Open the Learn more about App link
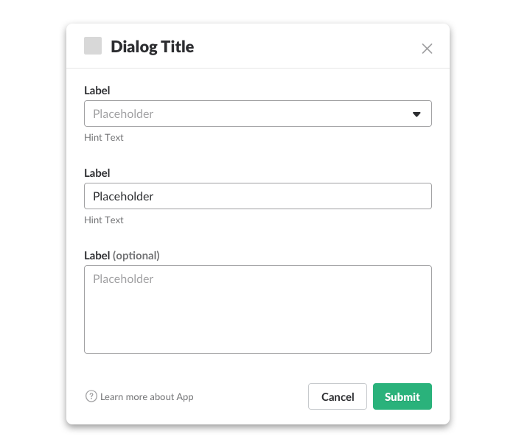Screen dimensions: 516x448 147,396
